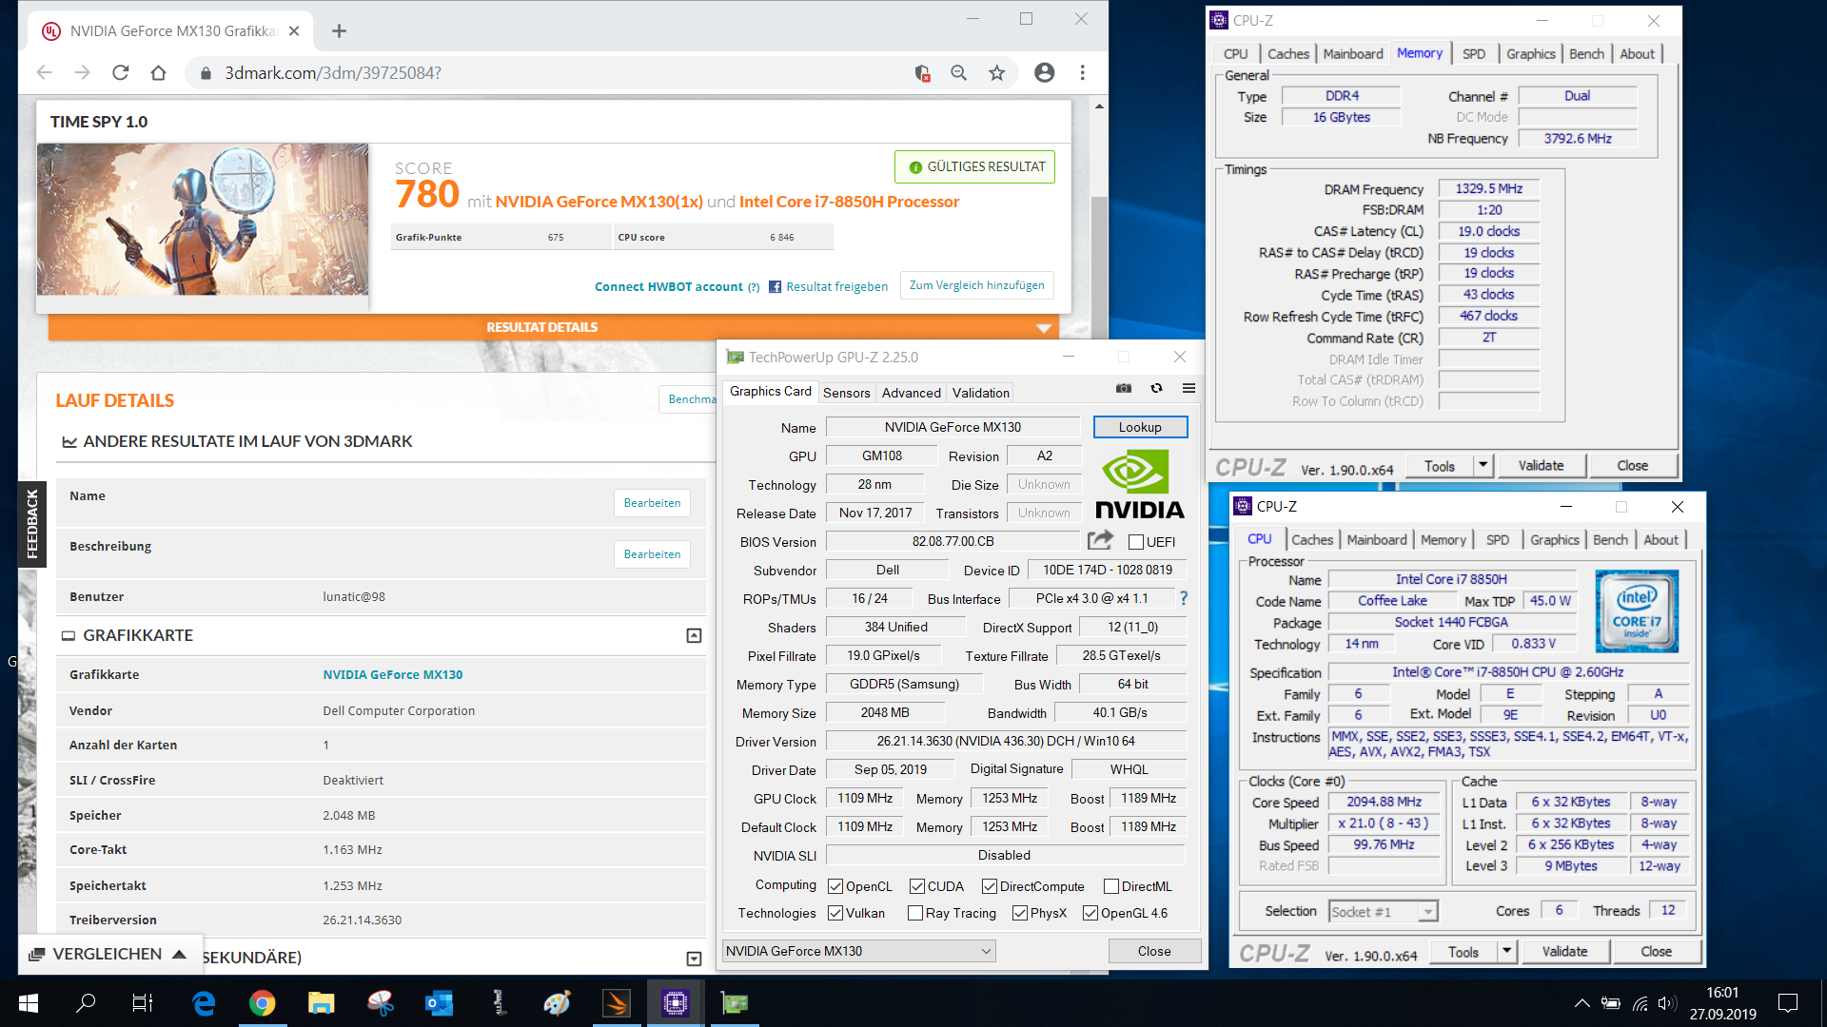Switch to the Sensors tab in GPU-Z

click(846, 393)
